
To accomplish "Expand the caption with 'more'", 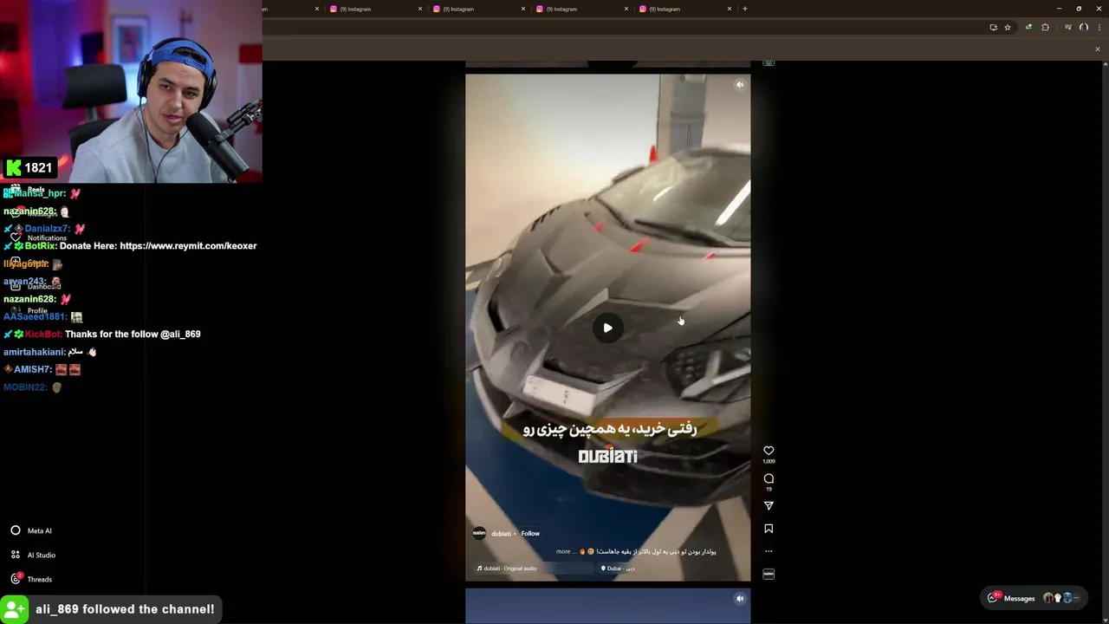I will point(563,551).
